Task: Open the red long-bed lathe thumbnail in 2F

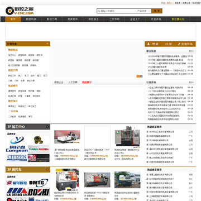Action: [97, 180]
